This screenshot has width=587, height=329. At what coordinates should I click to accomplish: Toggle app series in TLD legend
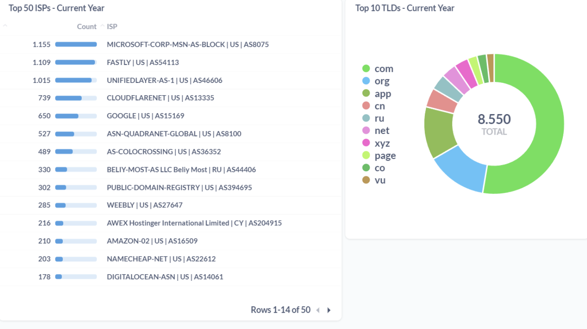pyautogui.click(x=377, y=93)
